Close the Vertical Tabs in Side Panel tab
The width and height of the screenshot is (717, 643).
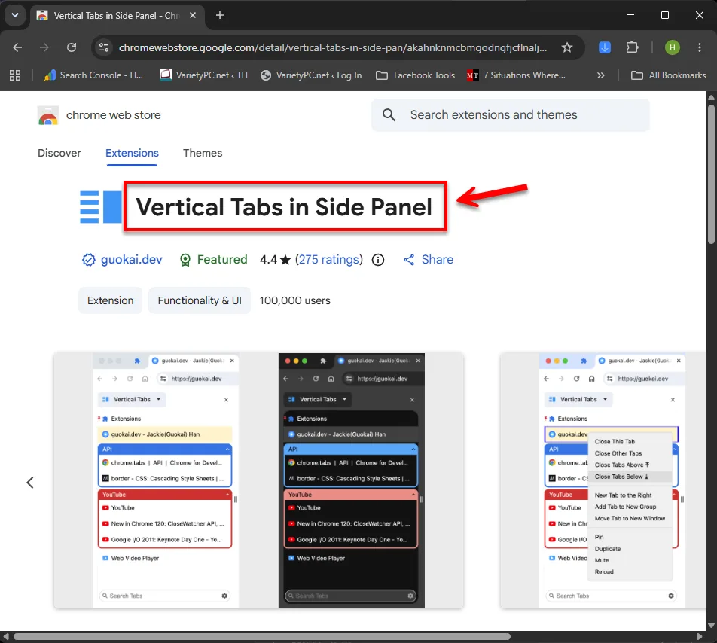193,16
